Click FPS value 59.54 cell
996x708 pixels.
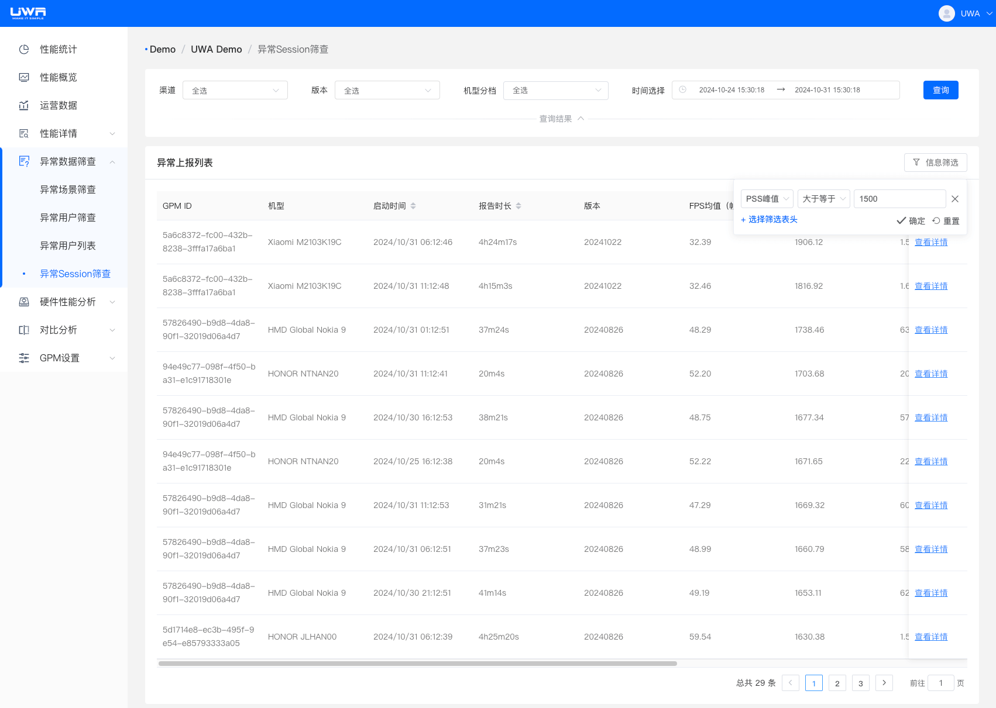tap(700, 637)
